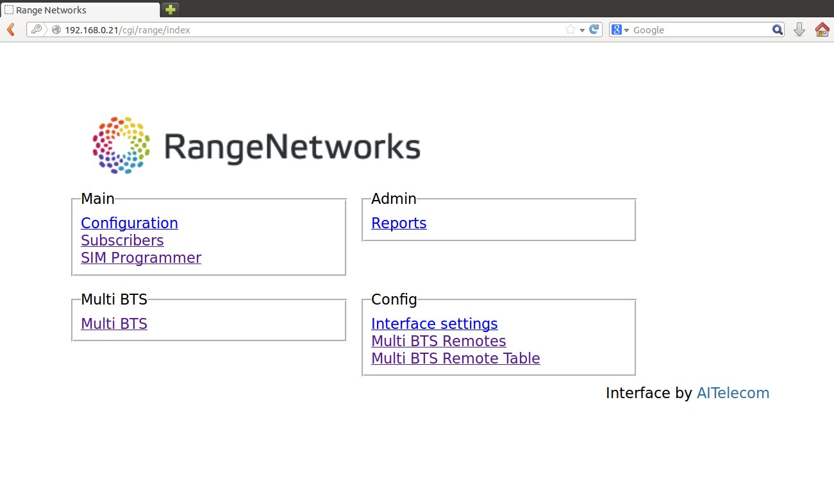Go to the browser home page icon
The height and width of the screenshot is (477, 834).
pos(822,29)
